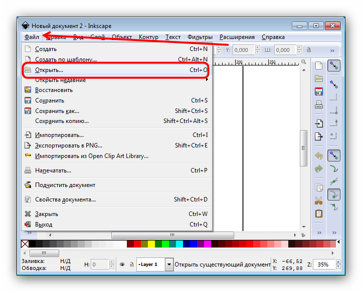
Task: Toggle width/height lock ratio icon
Action: point(309,50)
